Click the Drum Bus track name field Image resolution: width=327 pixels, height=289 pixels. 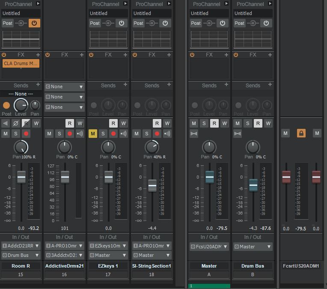point(253,266)
